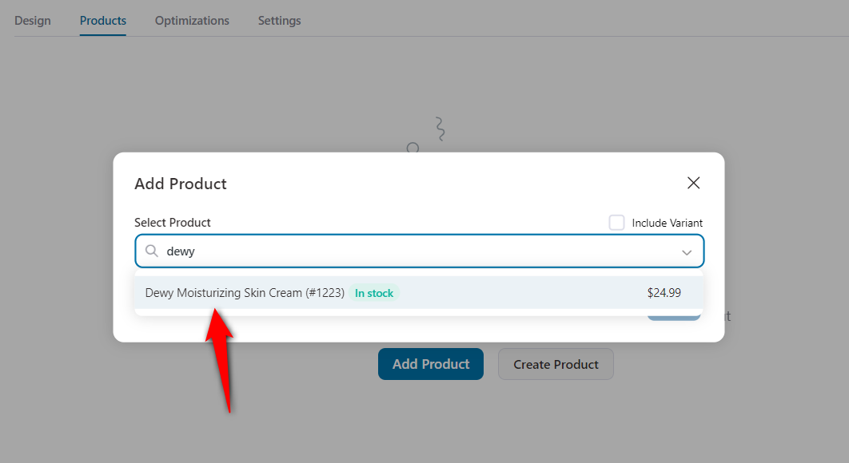Open the Settings tab

(279, 21)
